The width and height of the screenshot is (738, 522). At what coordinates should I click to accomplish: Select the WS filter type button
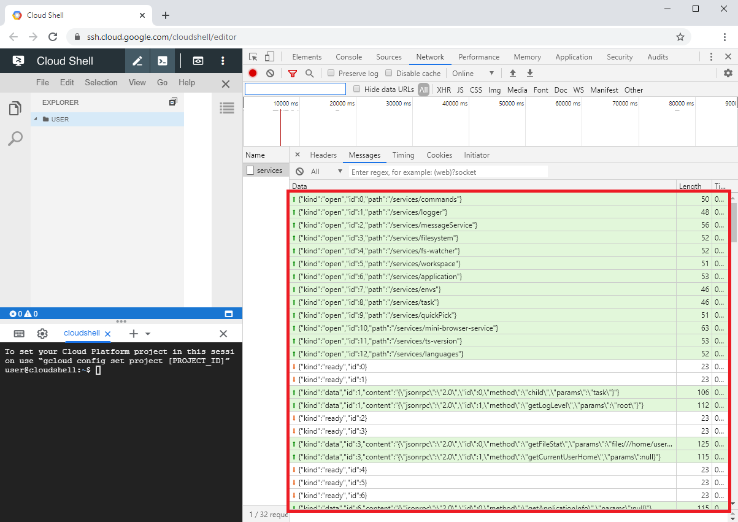[578, 90]
